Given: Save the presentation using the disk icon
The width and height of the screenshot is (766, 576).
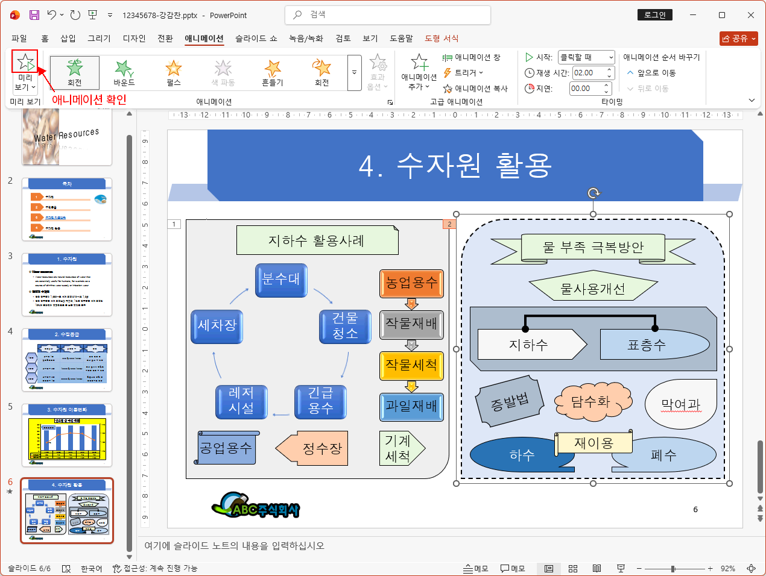Looking at the screenshot, I should tap(34, 15).
